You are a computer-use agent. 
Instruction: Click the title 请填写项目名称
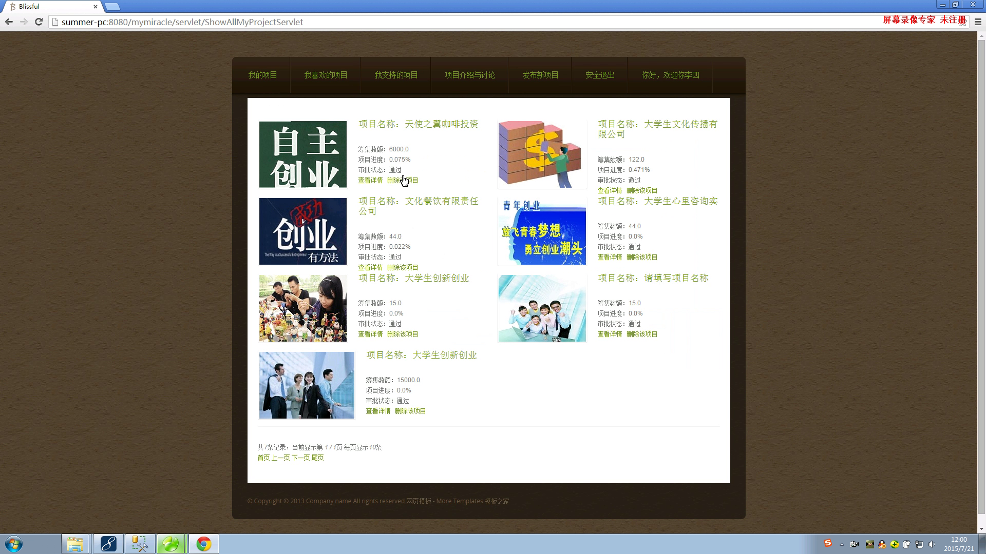coord(676,278)
